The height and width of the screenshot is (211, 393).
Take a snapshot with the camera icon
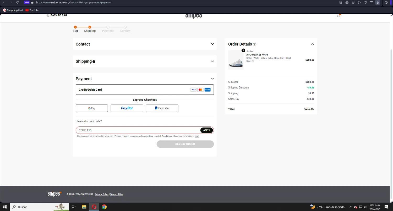click(347, 2)
